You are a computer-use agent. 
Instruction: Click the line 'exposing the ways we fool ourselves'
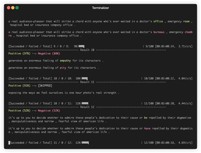[64, 93]
